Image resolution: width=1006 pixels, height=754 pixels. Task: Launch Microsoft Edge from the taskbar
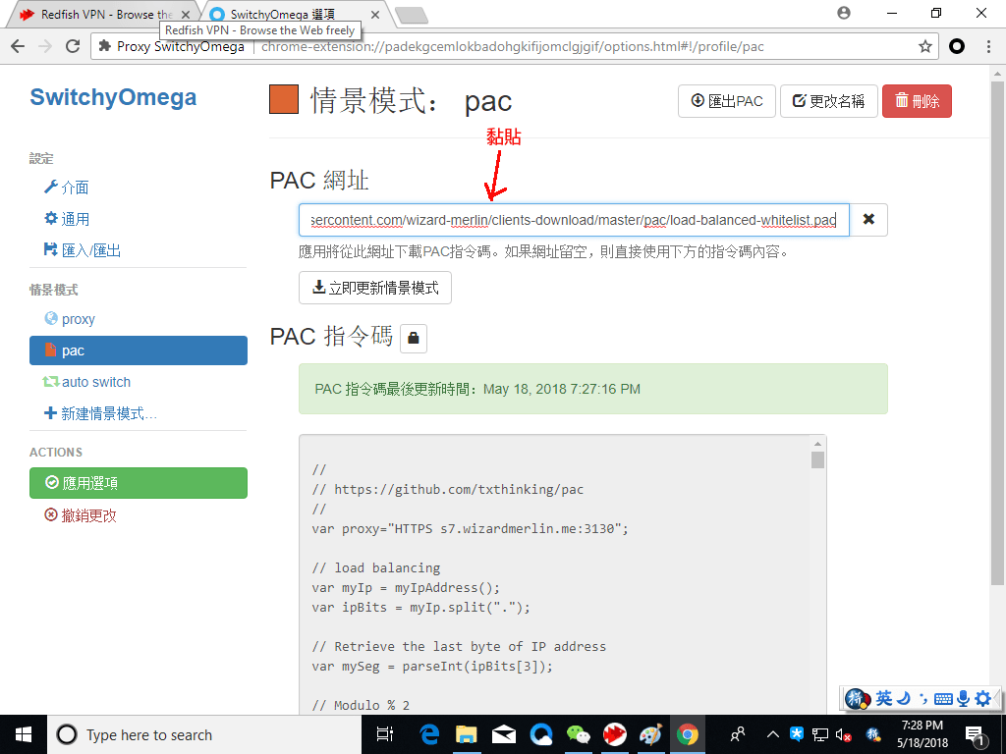pos(429,734)
